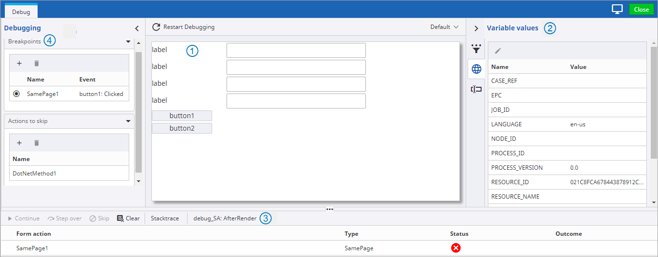
Task: Collapse the Debugging panel with the chevron
Action: pos(137,28)
